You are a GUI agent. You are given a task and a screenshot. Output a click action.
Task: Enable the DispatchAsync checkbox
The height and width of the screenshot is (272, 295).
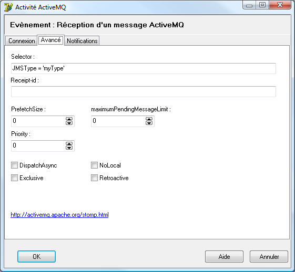coord(15,165)
